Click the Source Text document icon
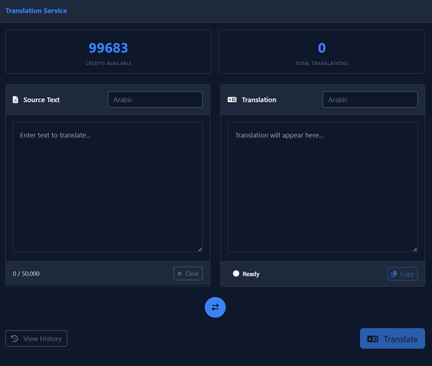This screenshot has height=366, width=432. coord(16,100)
